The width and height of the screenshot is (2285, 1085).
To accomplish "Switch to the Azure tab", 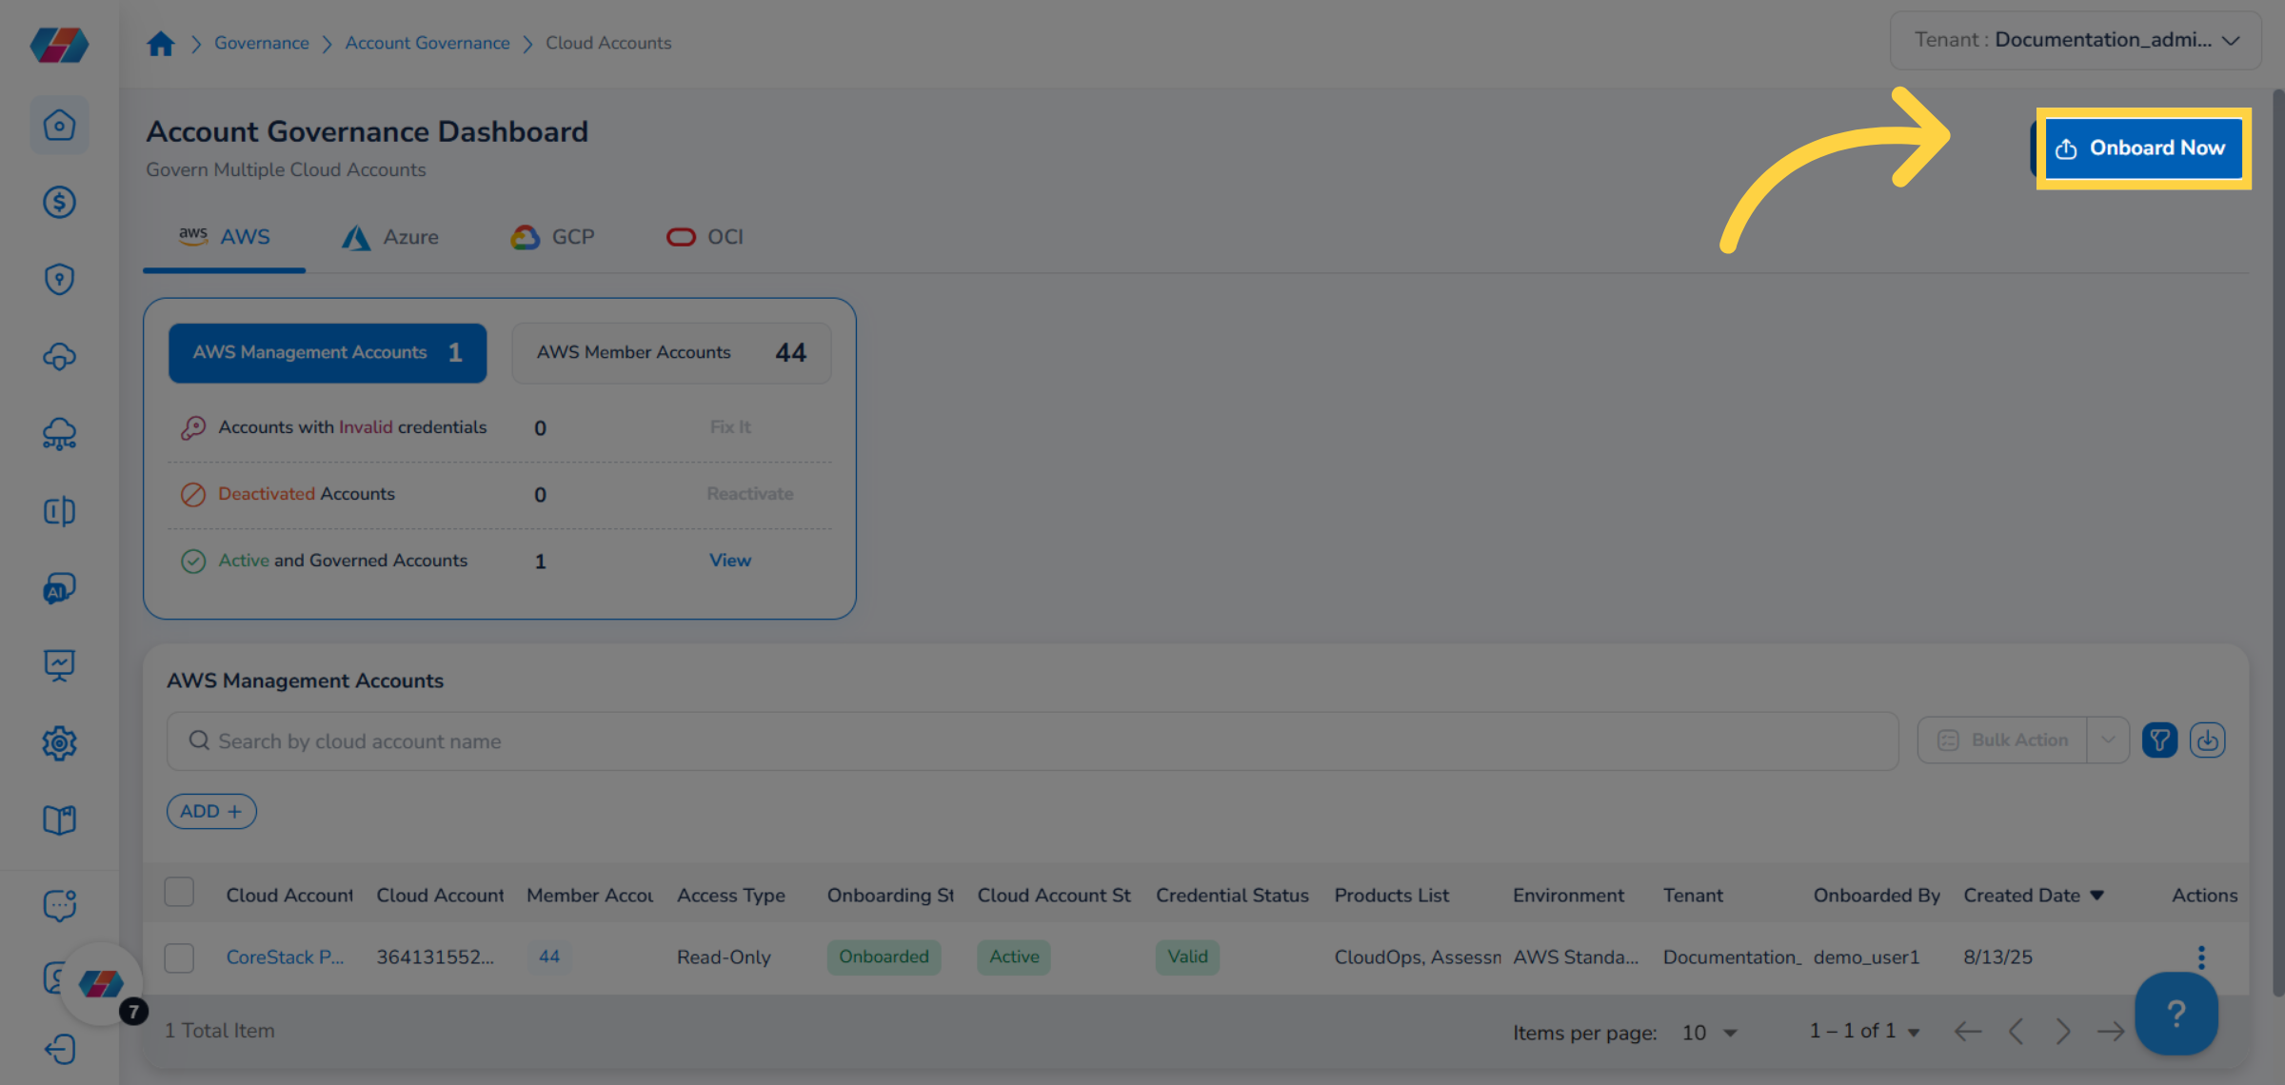I will 391,237.
